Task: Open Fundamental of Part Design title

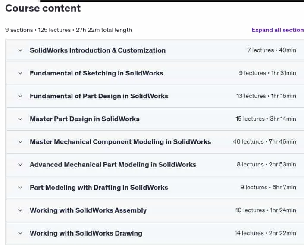Action: point(99,96)
